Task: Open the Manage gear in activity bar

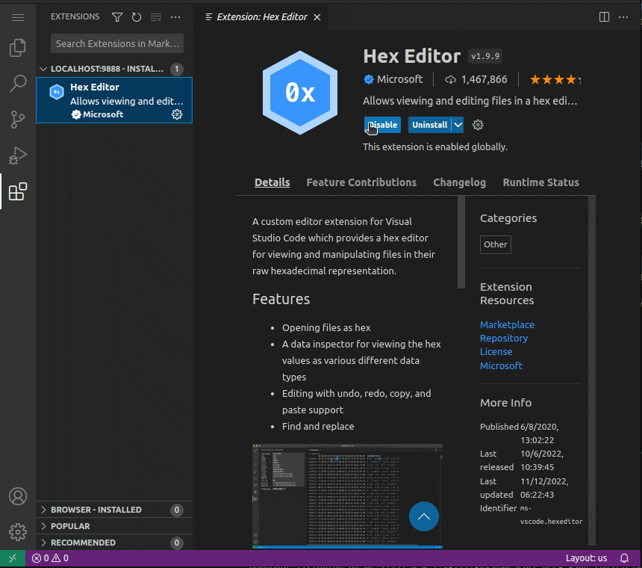Action: click(x=18, y=532)
